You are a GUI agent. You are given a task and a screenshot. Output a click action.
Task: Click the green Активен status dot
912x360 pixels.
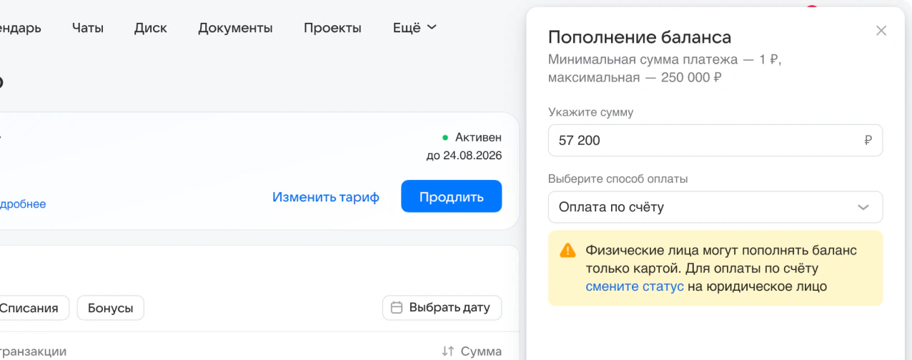(445, 137)
